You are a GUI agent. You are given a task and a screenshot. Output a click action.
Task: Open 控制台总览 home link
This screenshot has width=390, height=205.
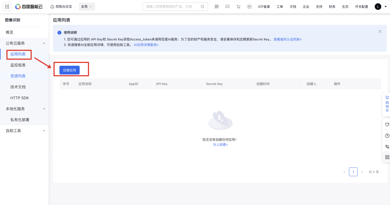61,7
